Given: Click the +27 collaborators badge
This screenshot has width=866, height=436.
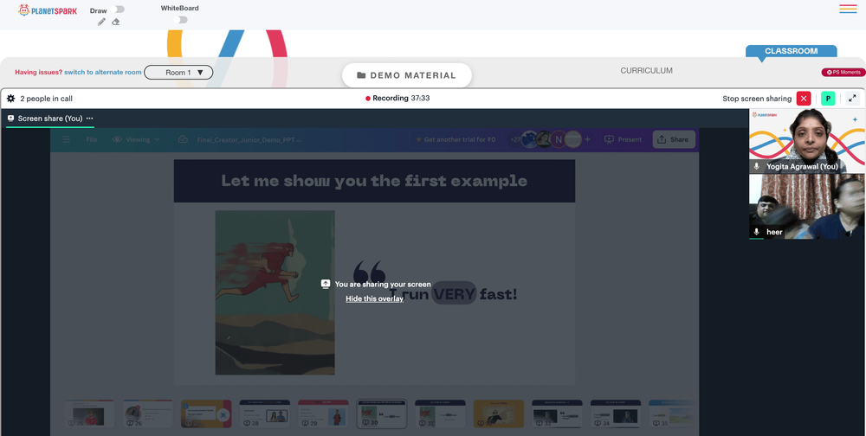Looking at the screenshot, I should (x=514, y=139).
